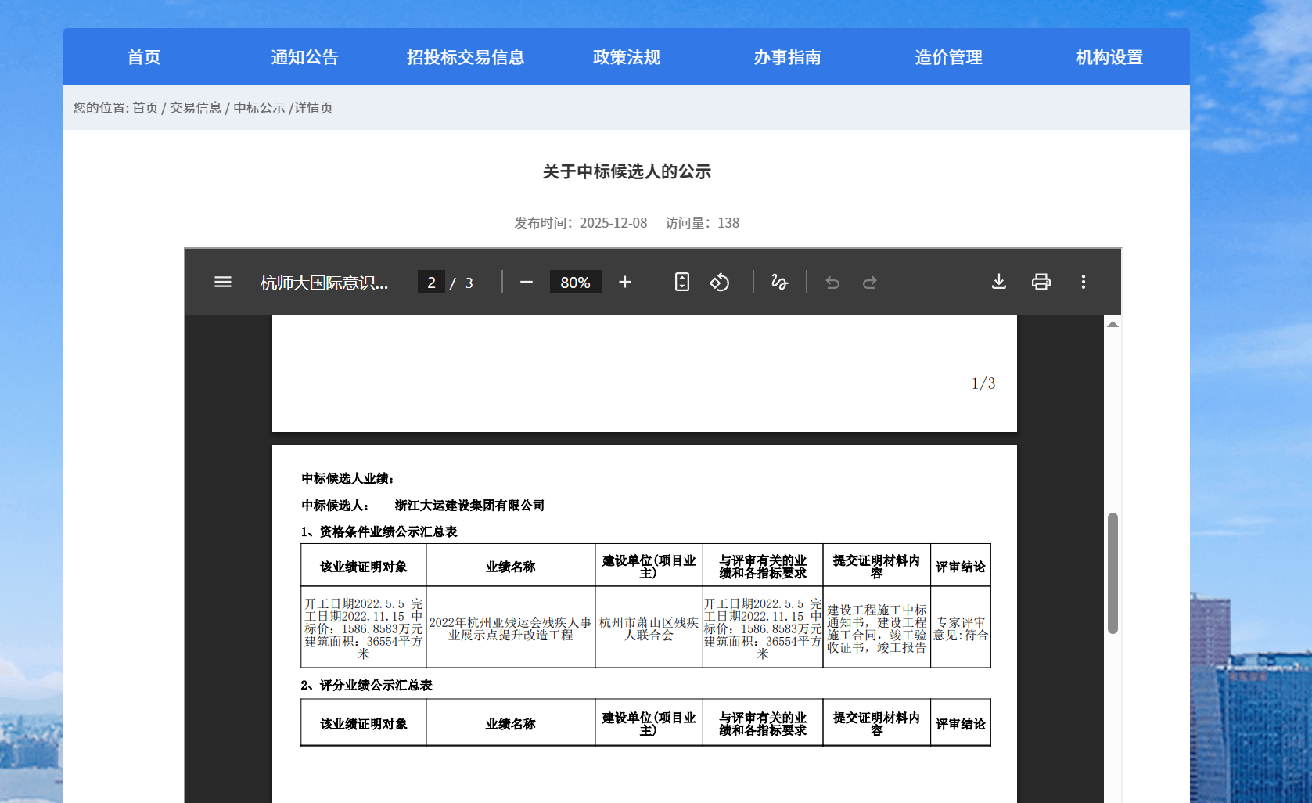The width and height of the screenshot is (1312, 803).
Task: Click the PDF scrollbar up arrow
Action: pyautogui.click(x=1113, y=324)
